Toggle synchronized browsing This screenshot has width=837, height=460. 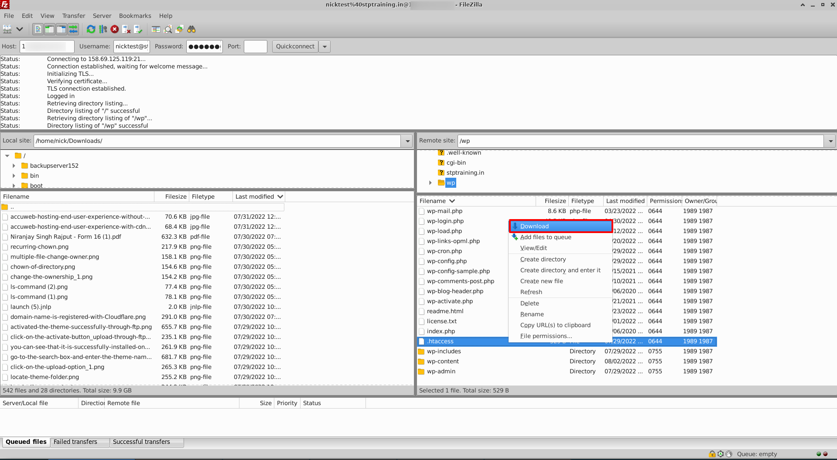point(180,29)
